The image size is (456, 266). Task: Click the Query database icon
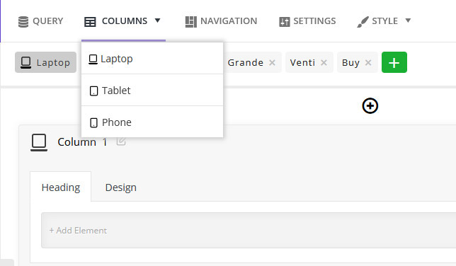click(x=23, y=21)
